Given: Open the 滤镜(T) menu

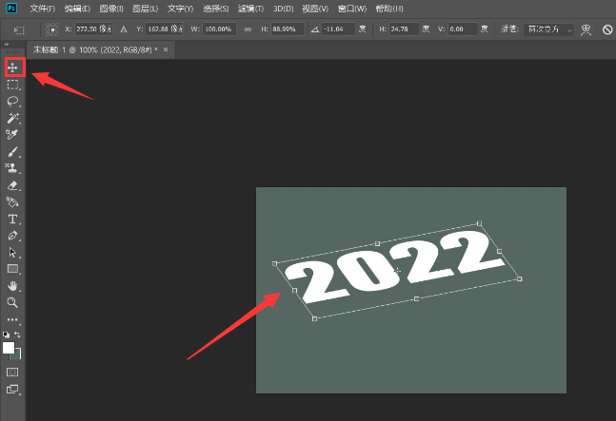Looking at the screenshot, I should coord(249,9).
